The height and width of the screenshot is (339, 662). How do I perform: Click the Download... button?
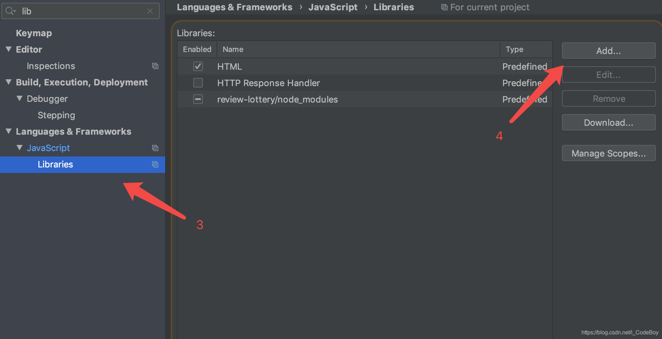609,123
